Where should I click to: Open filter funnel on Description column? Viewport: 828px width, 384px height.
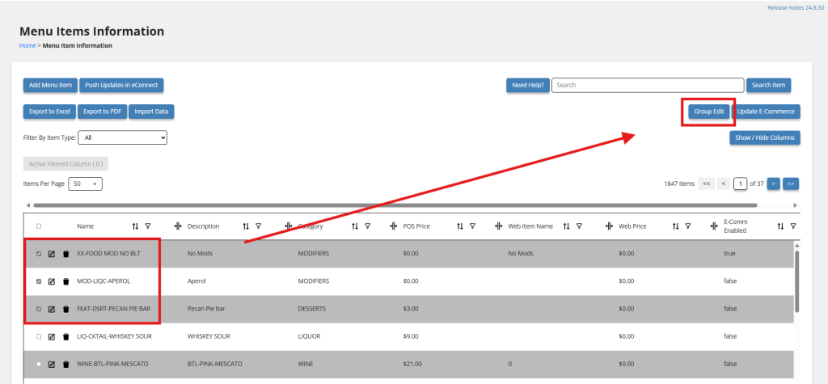click(257, 226)
